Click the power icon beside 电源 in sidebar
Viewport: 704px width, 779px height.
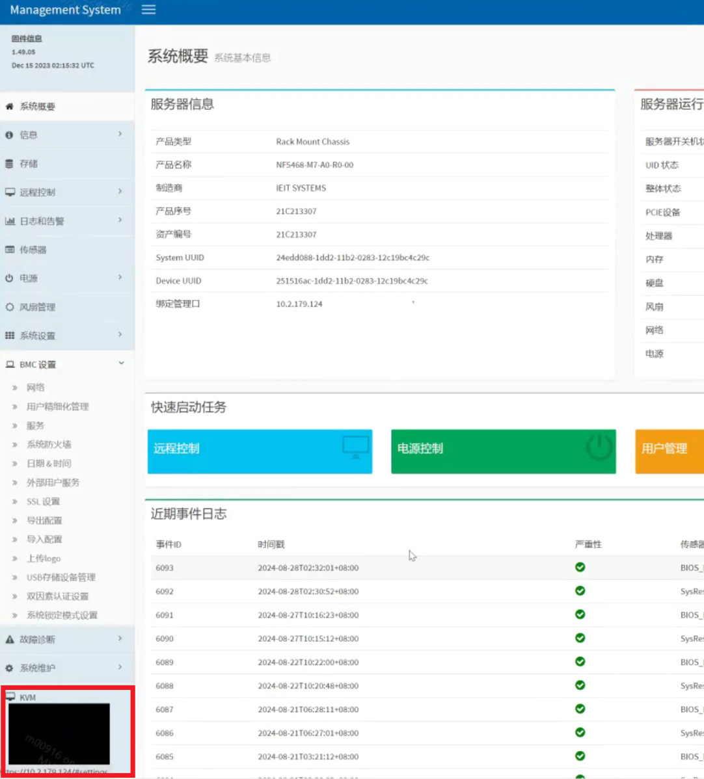pyautogui.click(x=10, y=278)
